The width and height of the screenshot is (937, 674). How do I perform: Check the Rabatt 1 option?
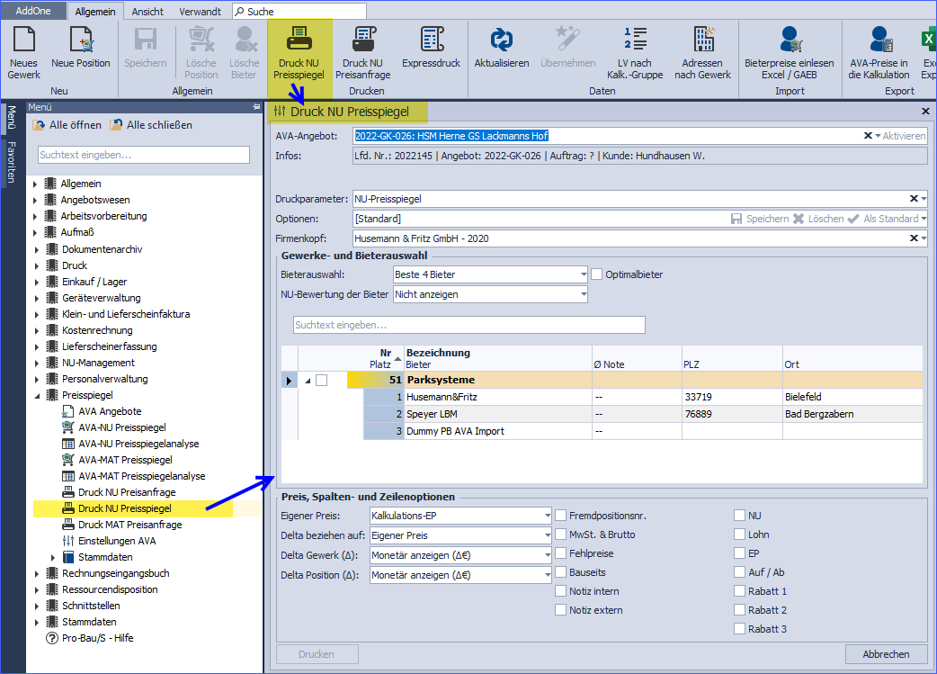click(x=739, y=591)
